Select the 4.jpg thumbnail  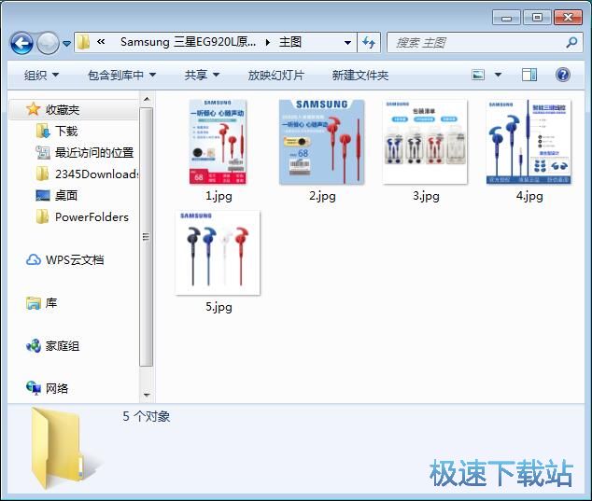coord(529,142)
